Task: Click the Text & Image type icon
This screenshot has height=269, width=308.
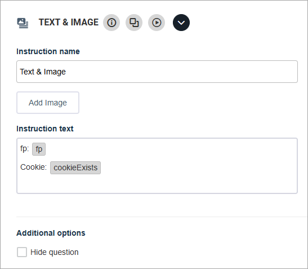Action: 23,23
